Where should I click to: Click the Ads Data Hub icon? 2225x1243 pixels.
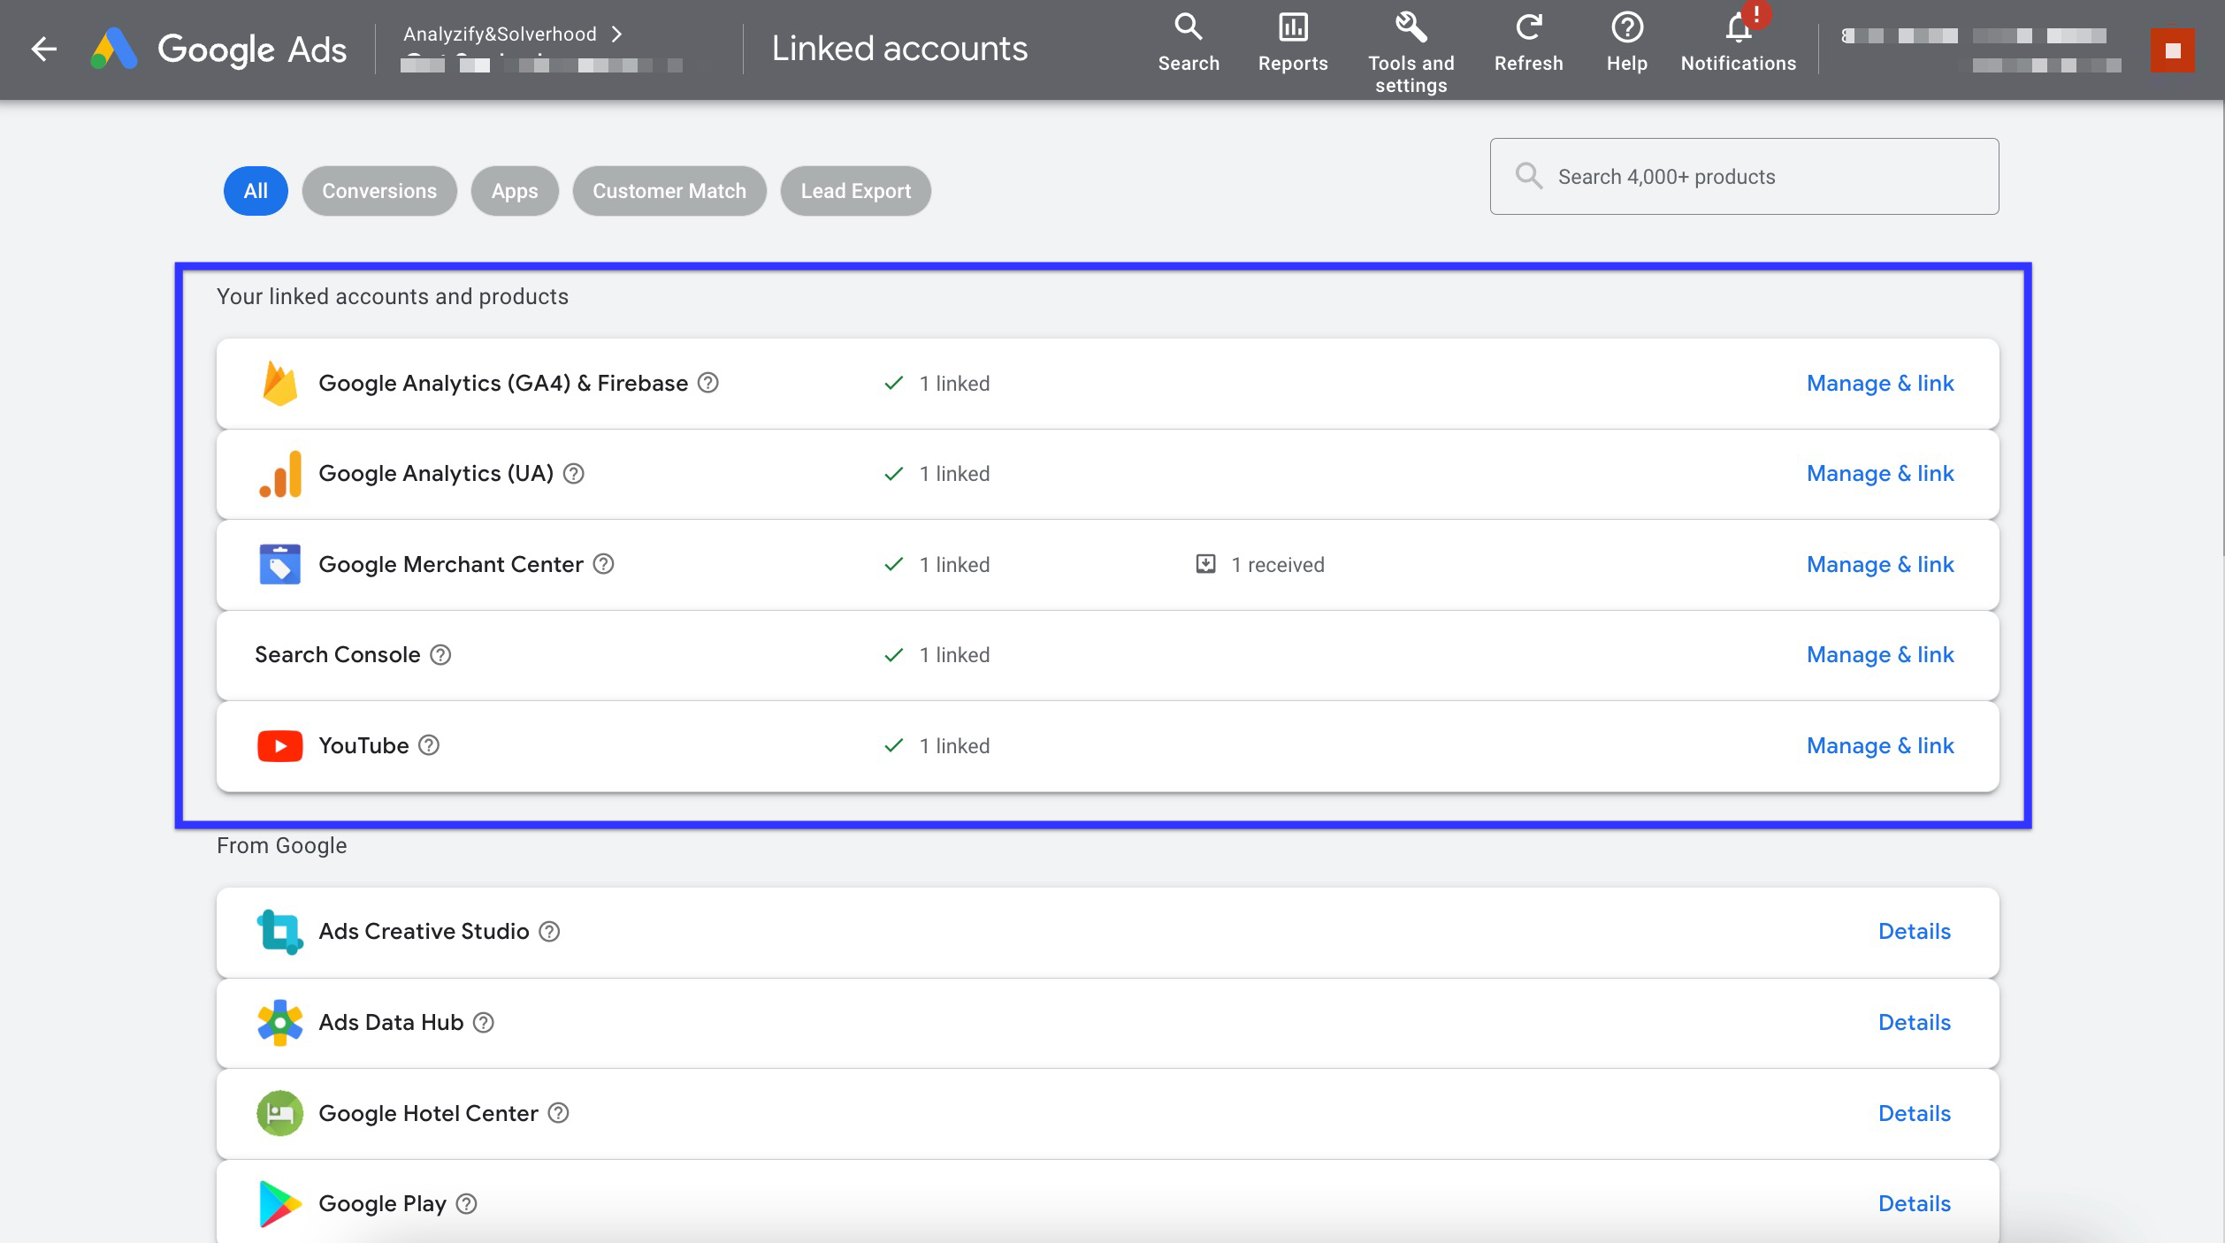279,1023
